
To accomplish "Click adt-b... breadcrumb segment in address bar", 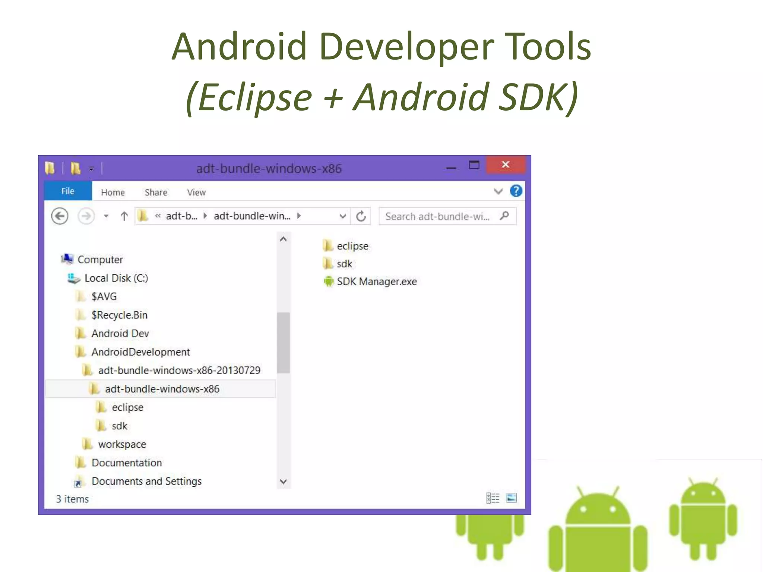I will pyautogui.click(x=181, y=216).
